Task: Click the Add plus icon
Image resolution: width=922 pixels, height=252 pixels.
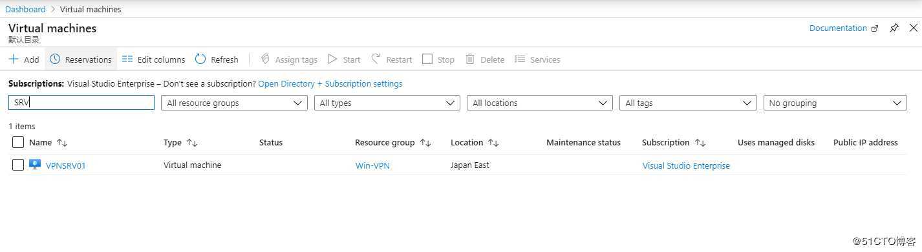Action: (x=14, y=59)
